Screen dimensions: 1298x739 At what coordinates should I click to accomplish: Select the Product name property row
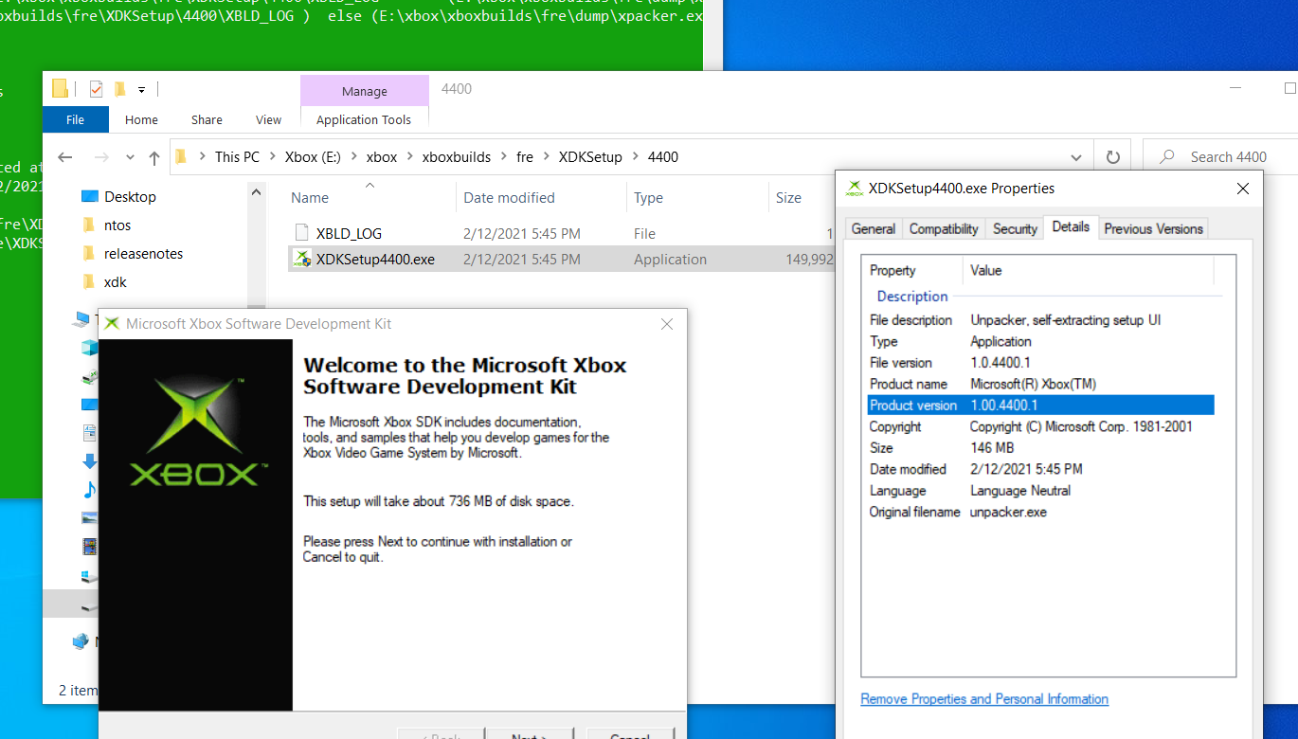(x=1041, y=384)
